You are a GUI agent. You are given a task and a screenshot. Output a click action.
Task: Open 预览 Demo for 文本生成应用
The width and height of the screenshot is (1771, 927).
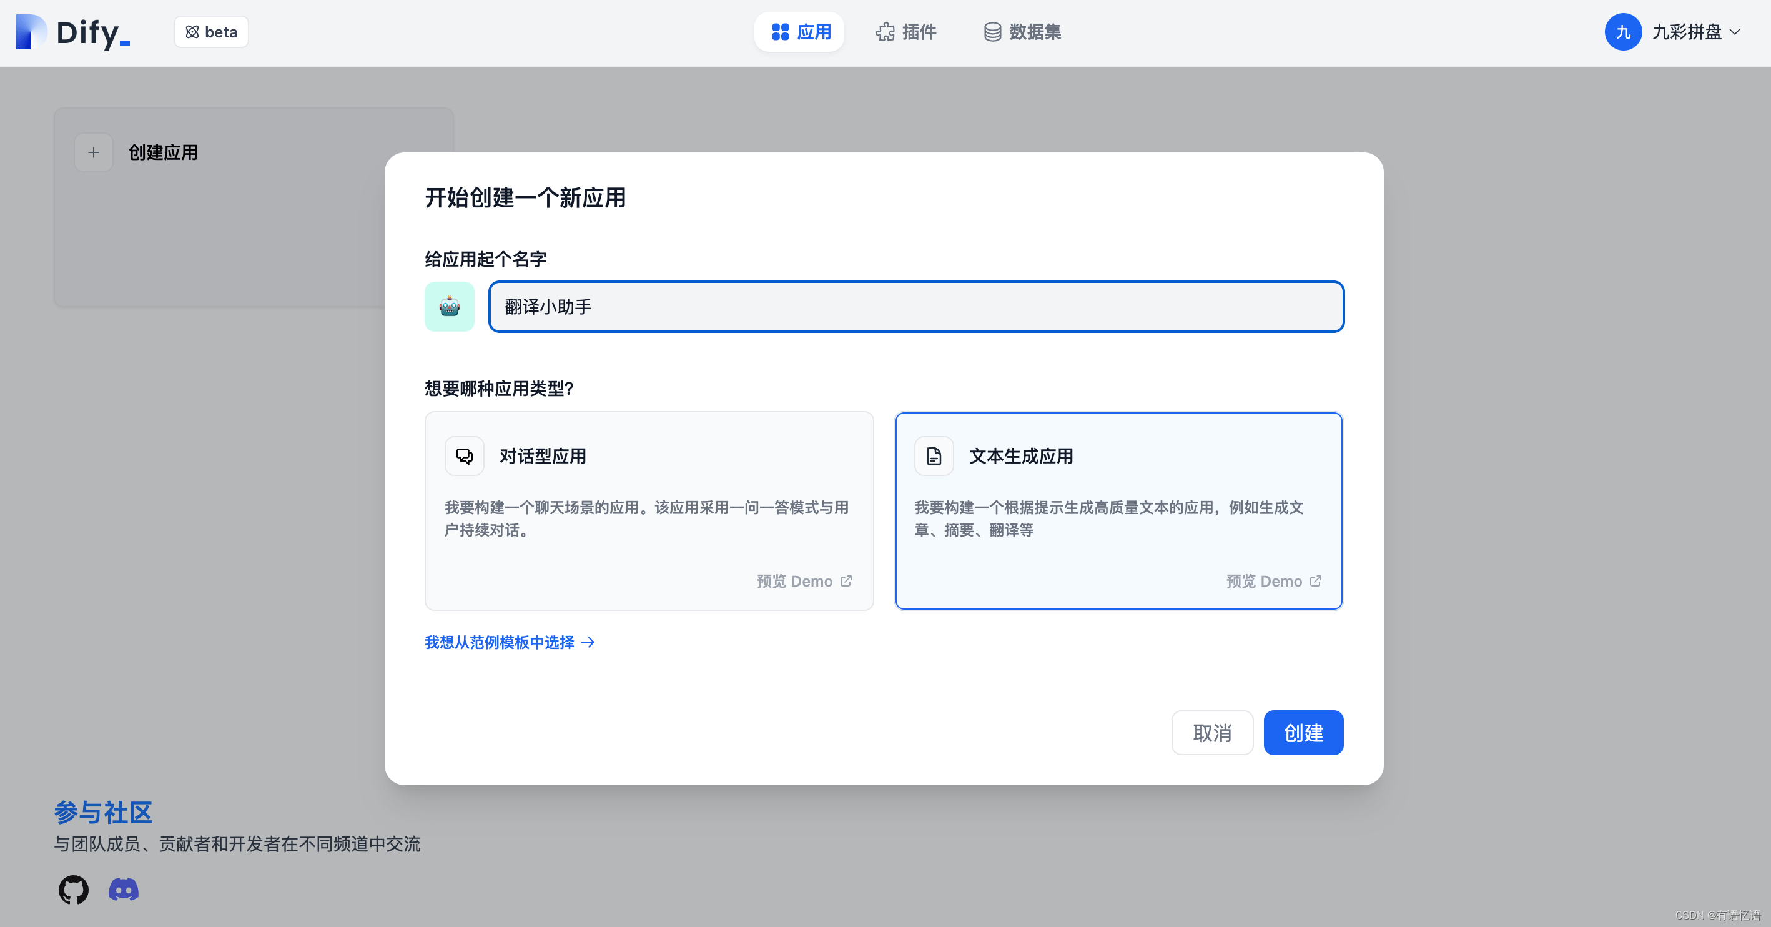(1274, 581)
